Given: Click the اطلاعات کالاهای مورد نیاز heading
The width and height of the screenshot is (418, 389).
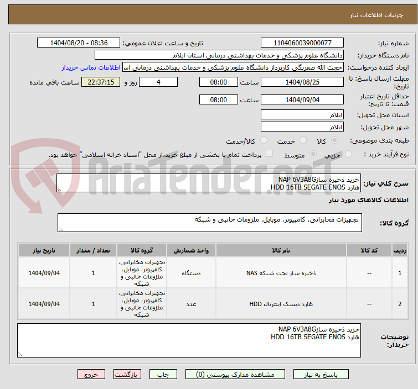Looking at the screenshot, I should 368,200.
